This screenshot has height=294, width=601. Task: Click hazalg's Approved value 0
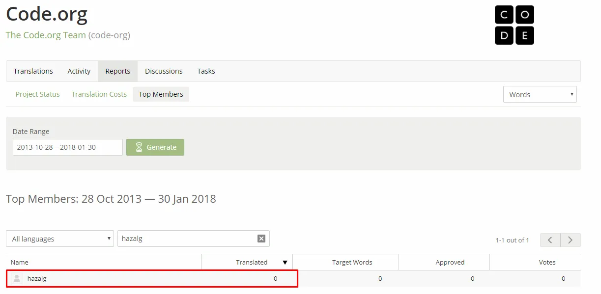(473, 278)
